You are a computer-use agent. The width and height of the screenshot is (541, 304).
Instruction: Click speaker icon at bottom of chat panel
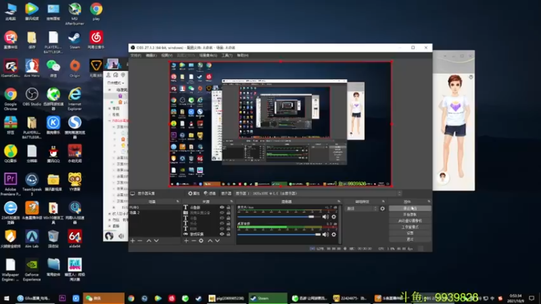point(121,236)
